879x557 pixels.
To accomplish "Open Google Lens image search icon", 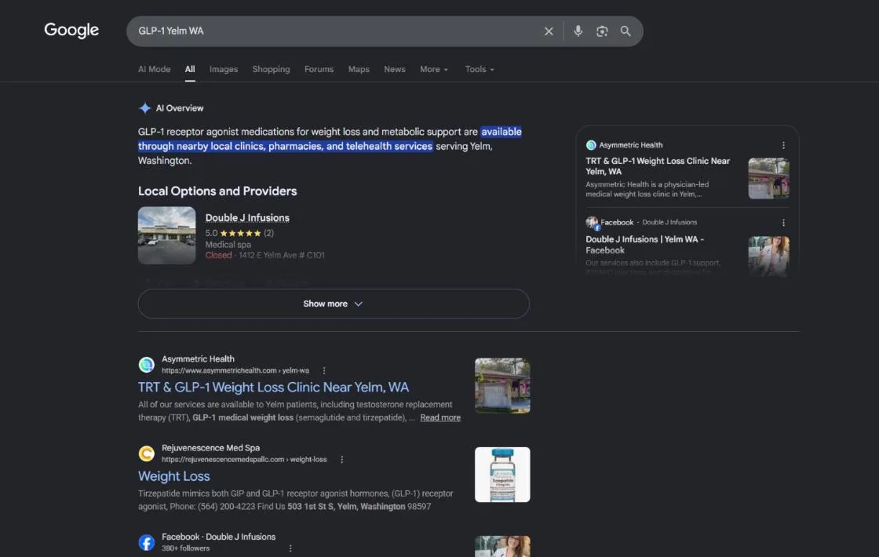I will 601,31.
